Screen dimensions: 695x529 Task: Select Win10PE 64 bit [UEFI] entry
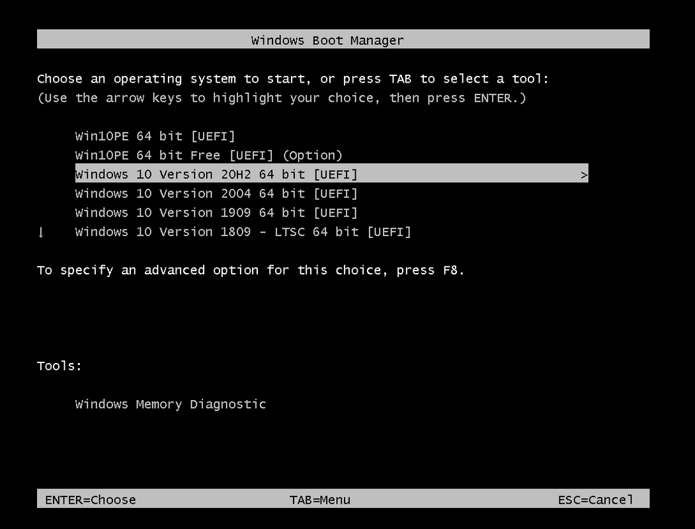tap(155, 136)
